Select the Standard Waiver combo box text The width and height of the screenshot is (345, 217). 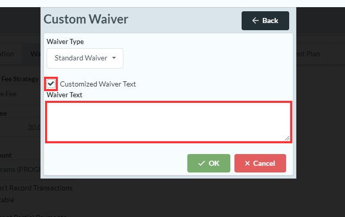click(x=81, y=58)
